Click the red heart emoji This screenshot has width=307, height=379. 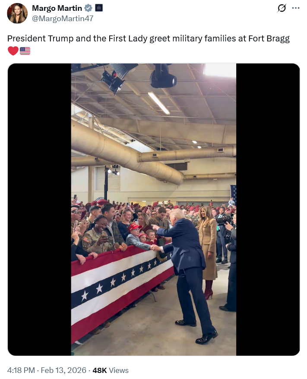click(13, 51)
